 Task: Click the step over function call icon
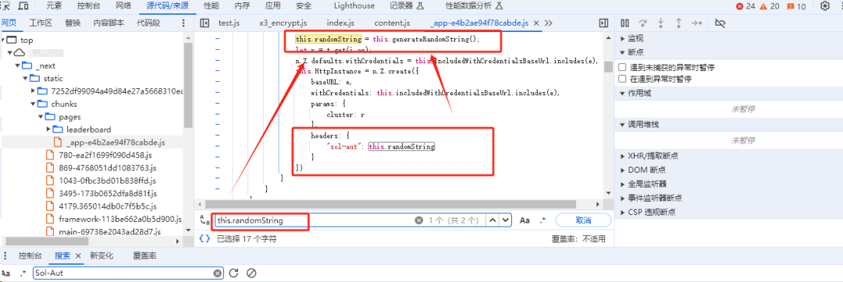pos(643,23)
